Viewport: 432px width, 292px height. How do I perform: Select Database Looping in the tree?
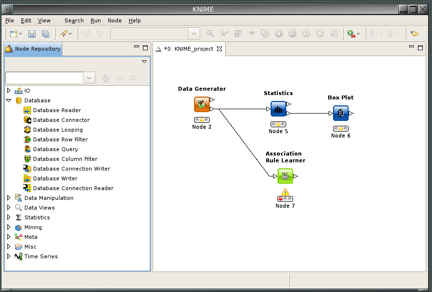(x=58, y=130)
